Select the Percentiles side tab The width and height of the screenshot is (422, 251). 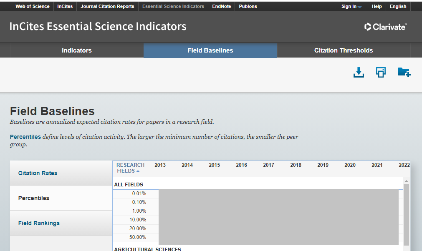coord(61,198)
